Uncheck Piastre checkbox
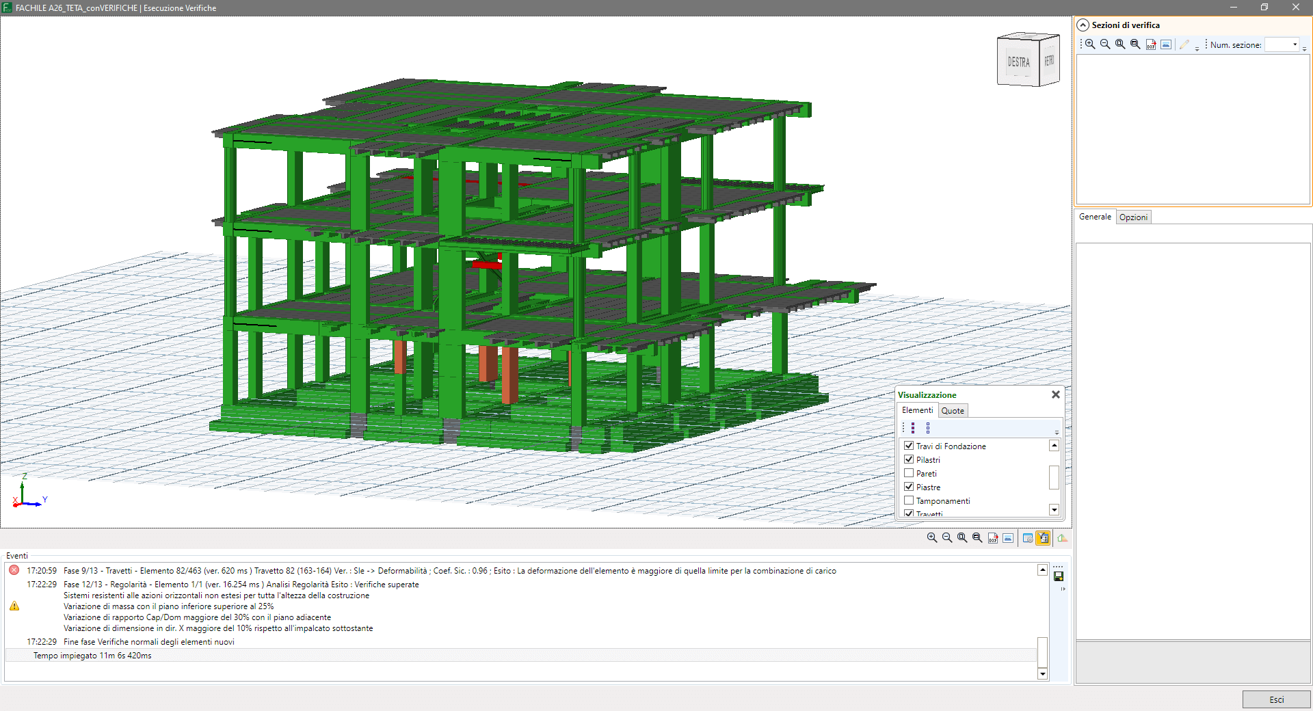 click(x=909, y=487)
